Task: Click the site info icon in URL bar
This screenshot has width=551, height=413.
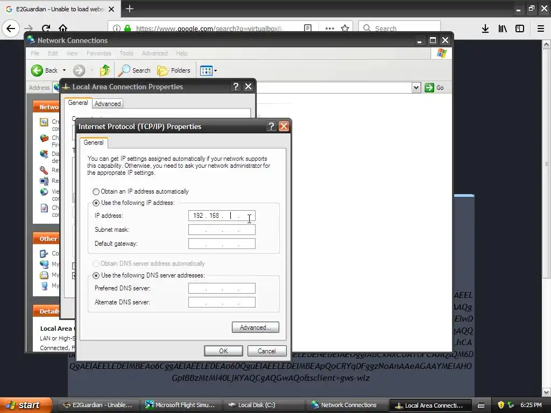Action: 117,29
